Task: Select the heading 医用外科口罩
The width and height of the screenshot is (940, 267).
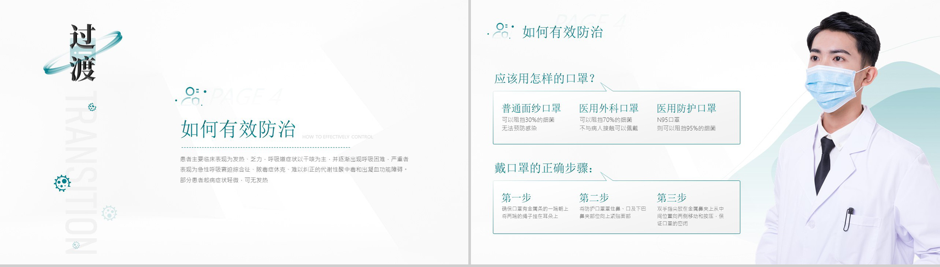Action: pyautogui.click(x=609, y=108)
